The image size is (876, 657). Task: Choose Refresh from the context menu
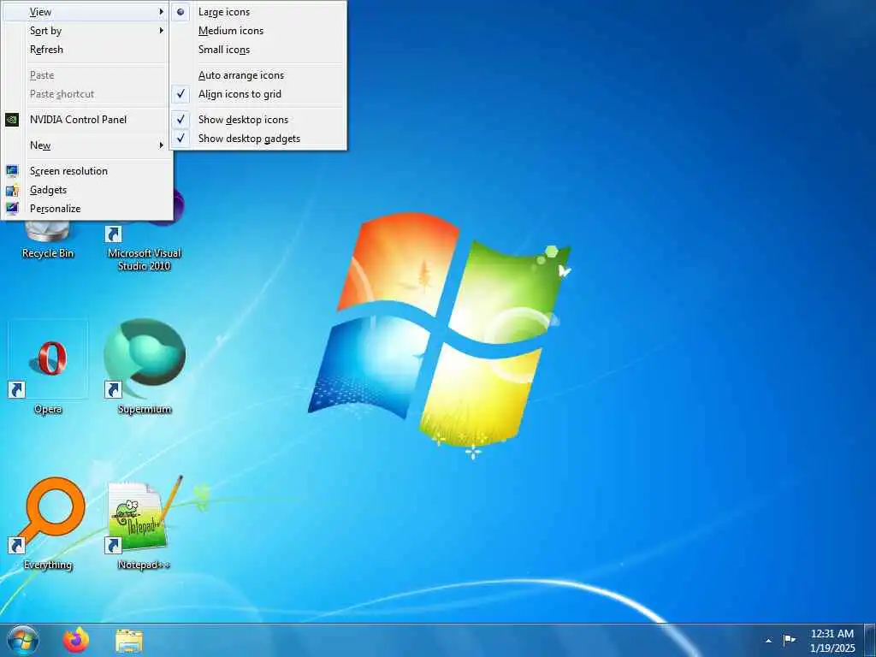(x=87, y=50)
